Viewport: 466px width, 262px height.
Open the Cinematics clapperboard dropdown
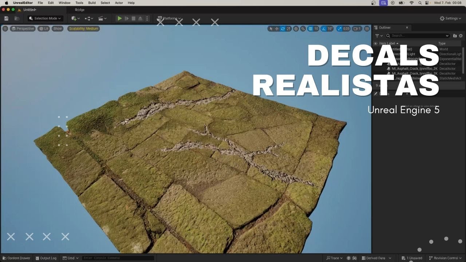[102, 18]
